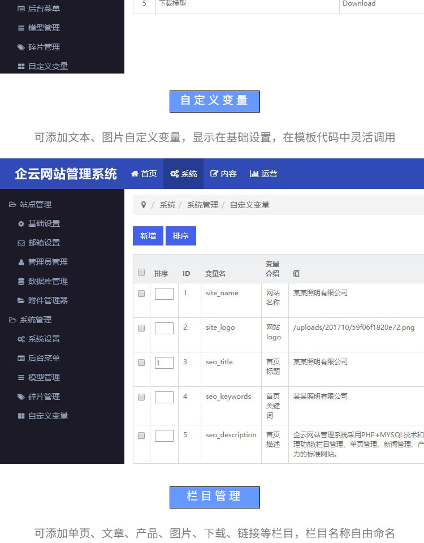Click the user icon for 管理员管理
Screen dimensions: 424x543
[x=21, y=262]
